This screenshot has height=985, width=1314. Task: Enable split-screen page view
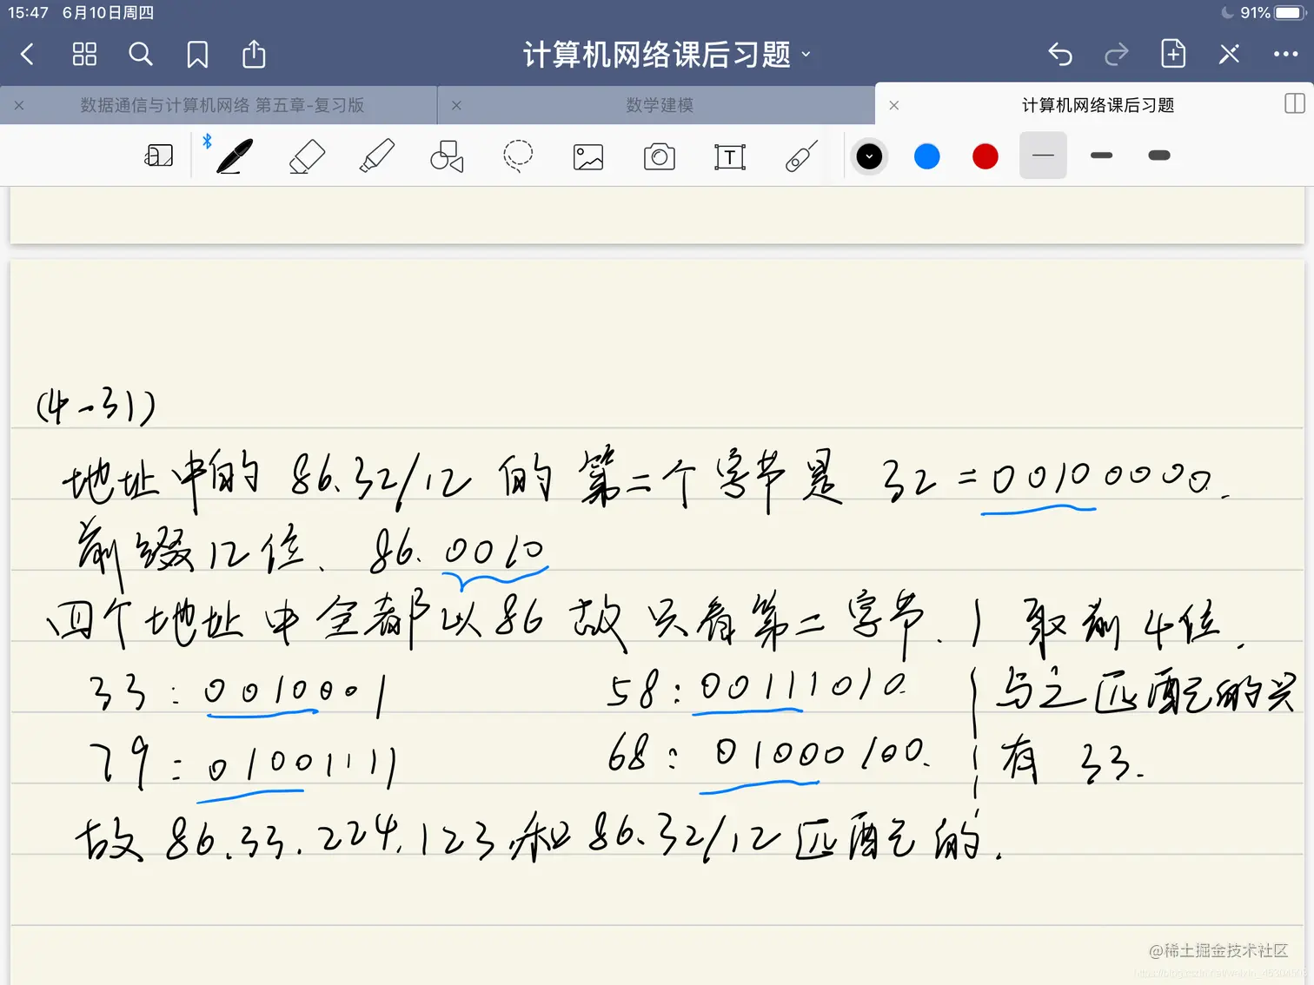tap(1294, 104)
